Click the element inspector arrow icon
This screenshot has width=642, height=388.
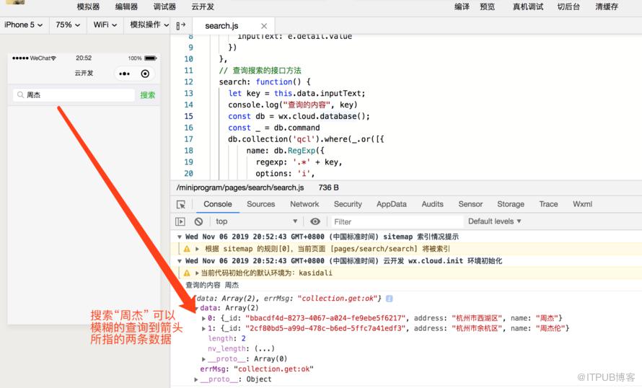[181, 204]
